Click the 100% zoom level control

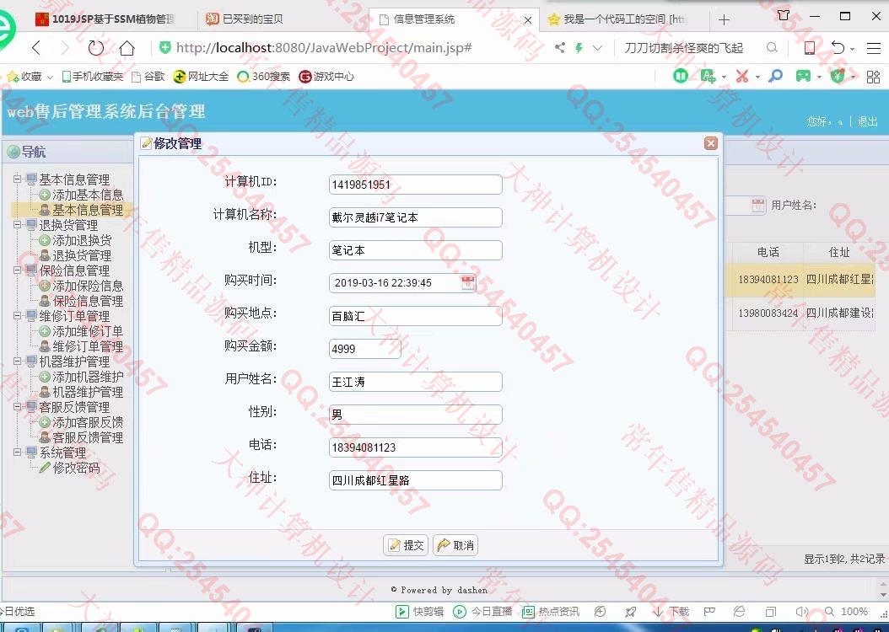point(847,612)
